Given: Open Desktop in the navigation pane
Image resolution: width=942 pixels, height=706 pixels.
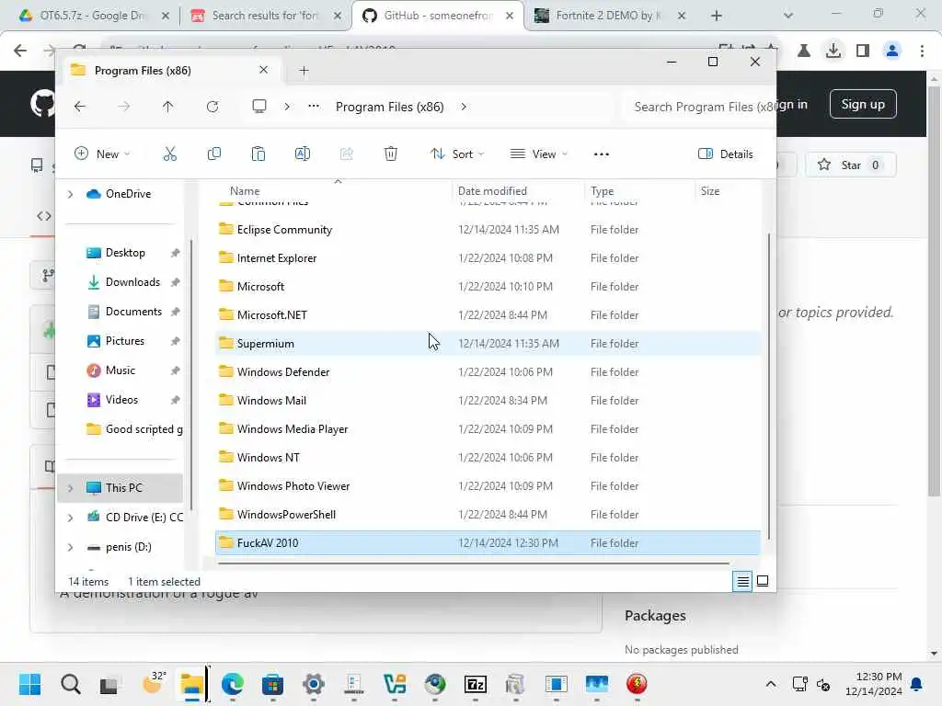Looking at the screenshot, I should tap(125, 253).
